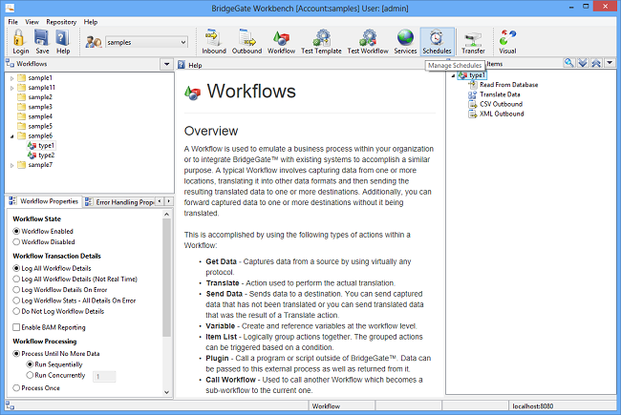621x415 pixels.
Task: Select Read From Database action
Action: [x=503, y=85]
